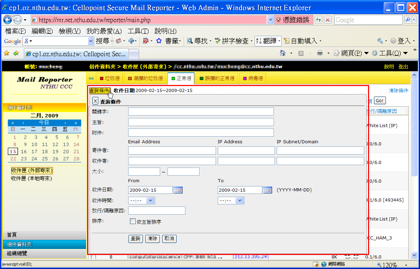Switch to the 病毒信 virus mail tab

pyautogui.click(x=252, y=78)
